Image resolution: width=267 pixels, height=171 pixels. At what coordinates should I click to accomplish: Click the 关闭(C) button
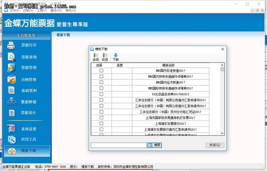pyautogui.click(x=215, y=145)
